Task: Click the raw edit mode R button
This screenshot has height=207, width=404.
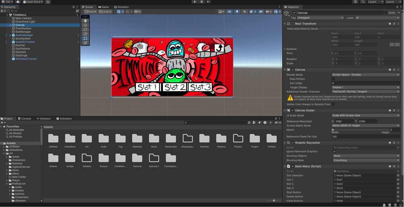Action: coord(397,45)
